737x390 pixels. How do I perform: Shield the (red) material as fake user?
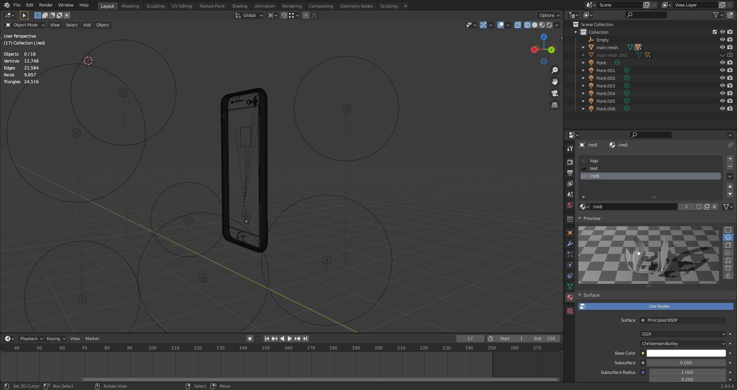699,207
